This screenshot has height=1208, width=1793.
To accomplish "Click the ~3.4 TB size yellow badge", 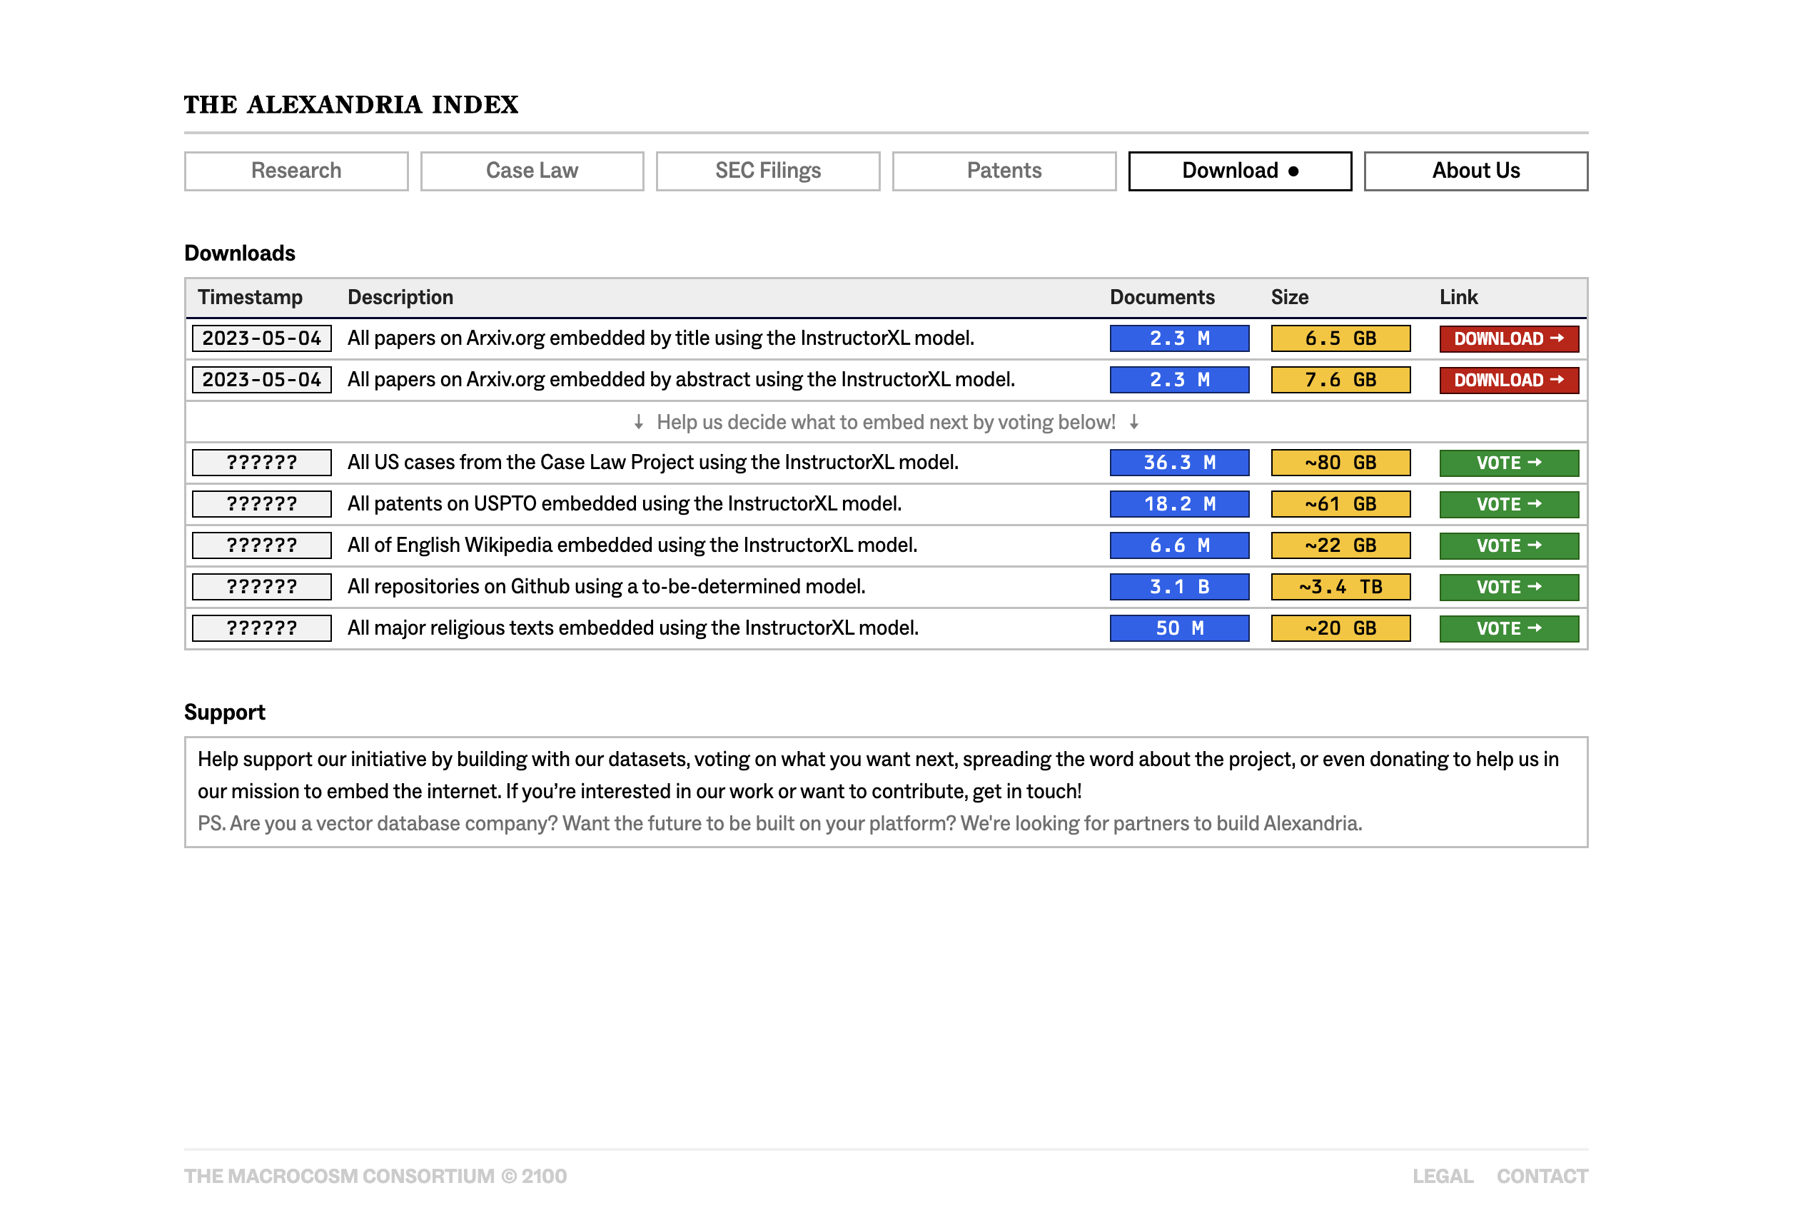I will point(1339,587).
